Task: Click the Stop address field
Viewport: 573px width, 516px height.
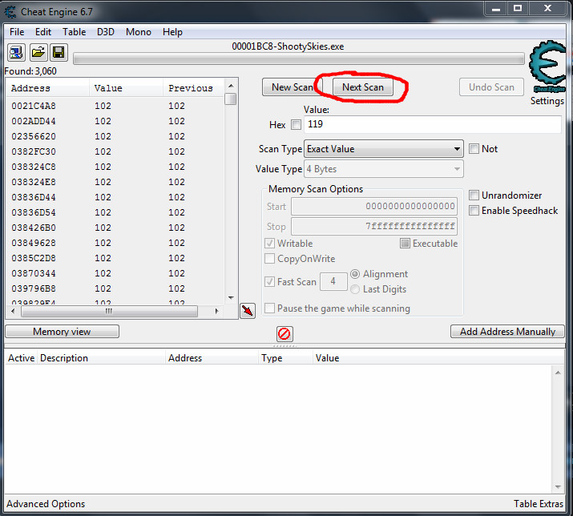Action: [x=374, y=227]
